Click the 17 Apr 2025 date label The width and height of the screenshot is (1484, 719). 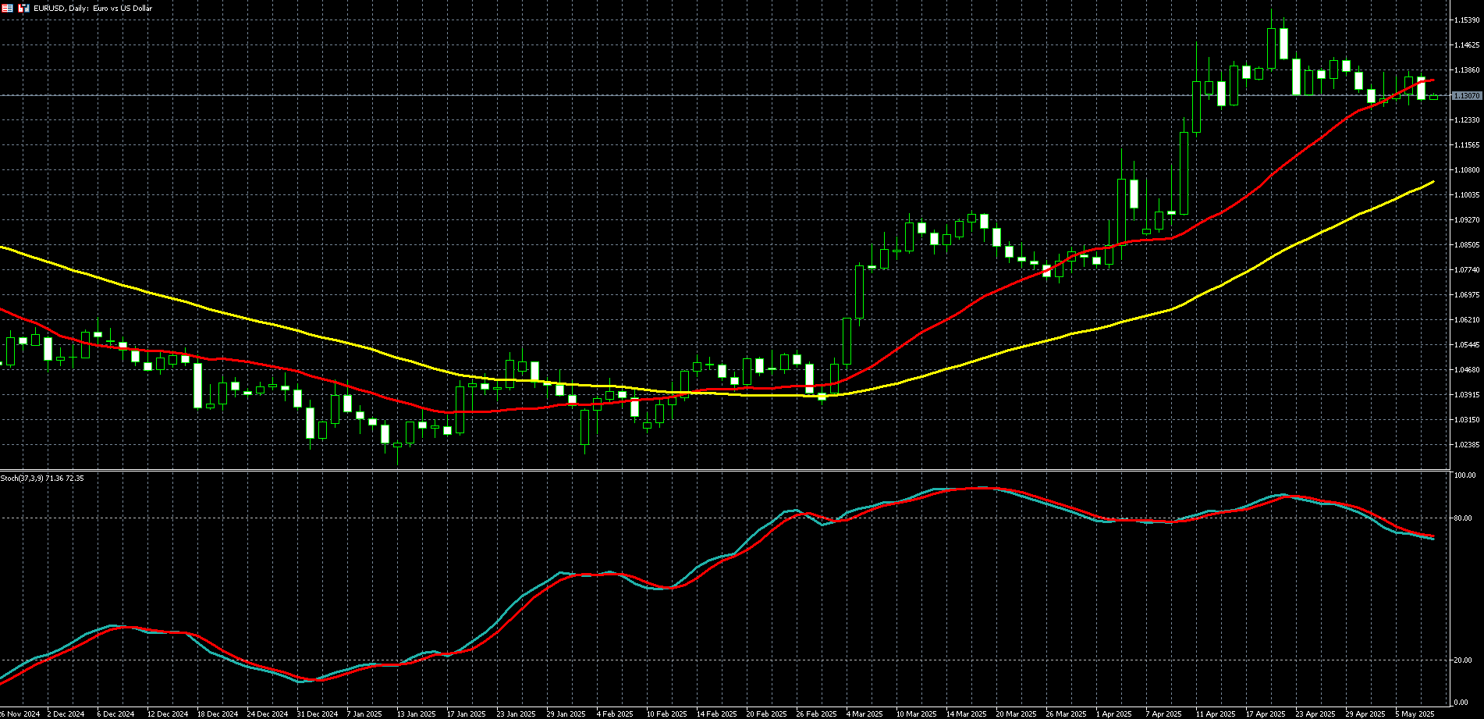[1265, 714]
